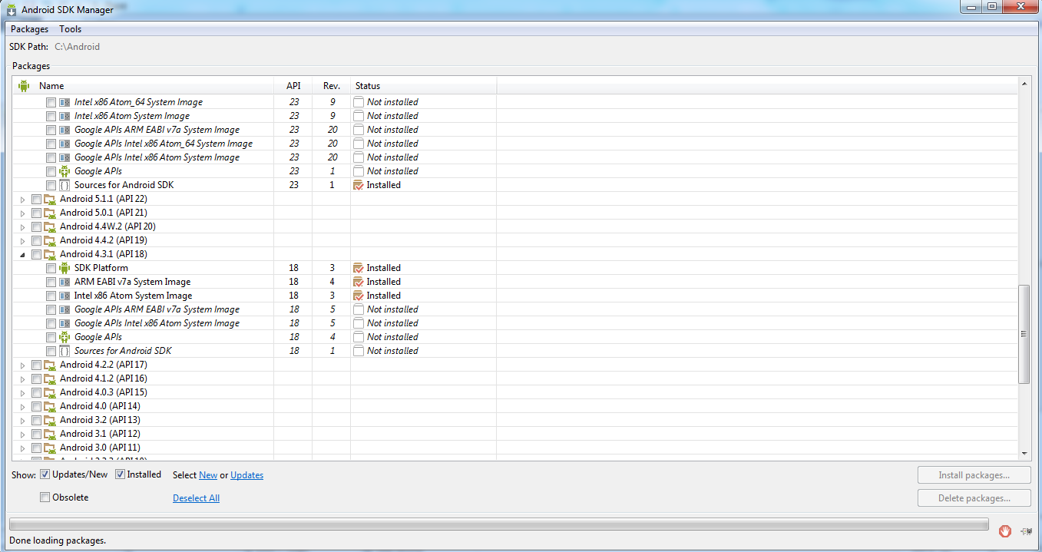Check Google APIs ARM EABI v7a API 23 checkbox

coord(51,130)
